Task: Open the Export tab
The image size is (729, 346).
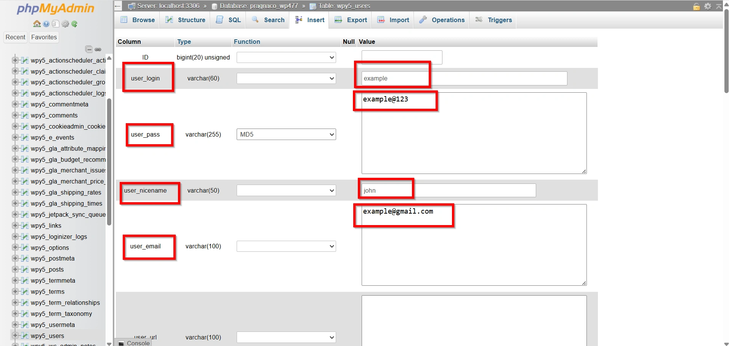Action: (x=351, y=20)
